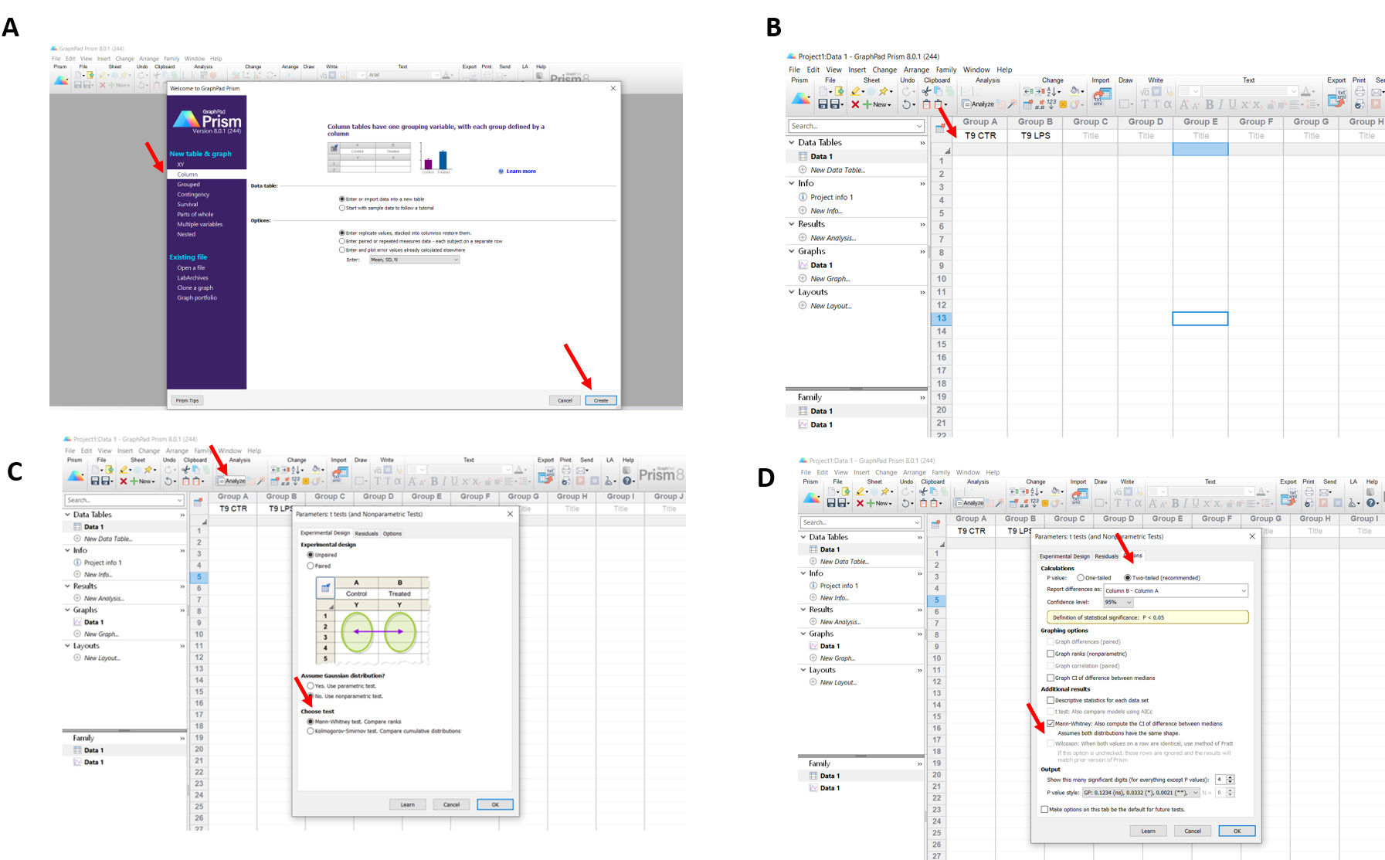Open the Window menu in panel B
The image size is (1385, 860).
pos(976,70)
